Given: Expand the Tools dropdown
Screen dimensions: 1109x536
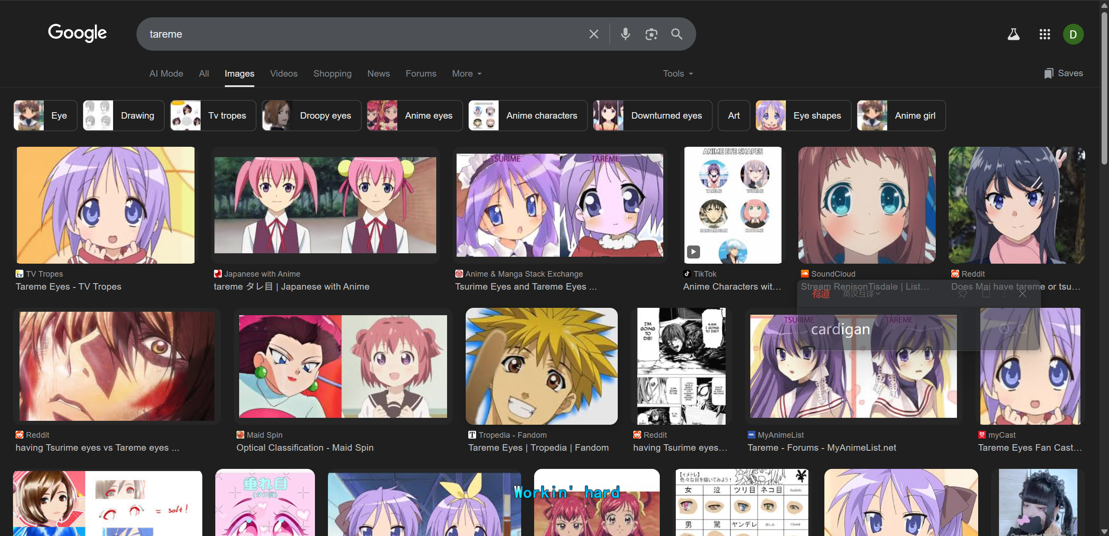Looking at the screenshot, I should pos(678,74).
